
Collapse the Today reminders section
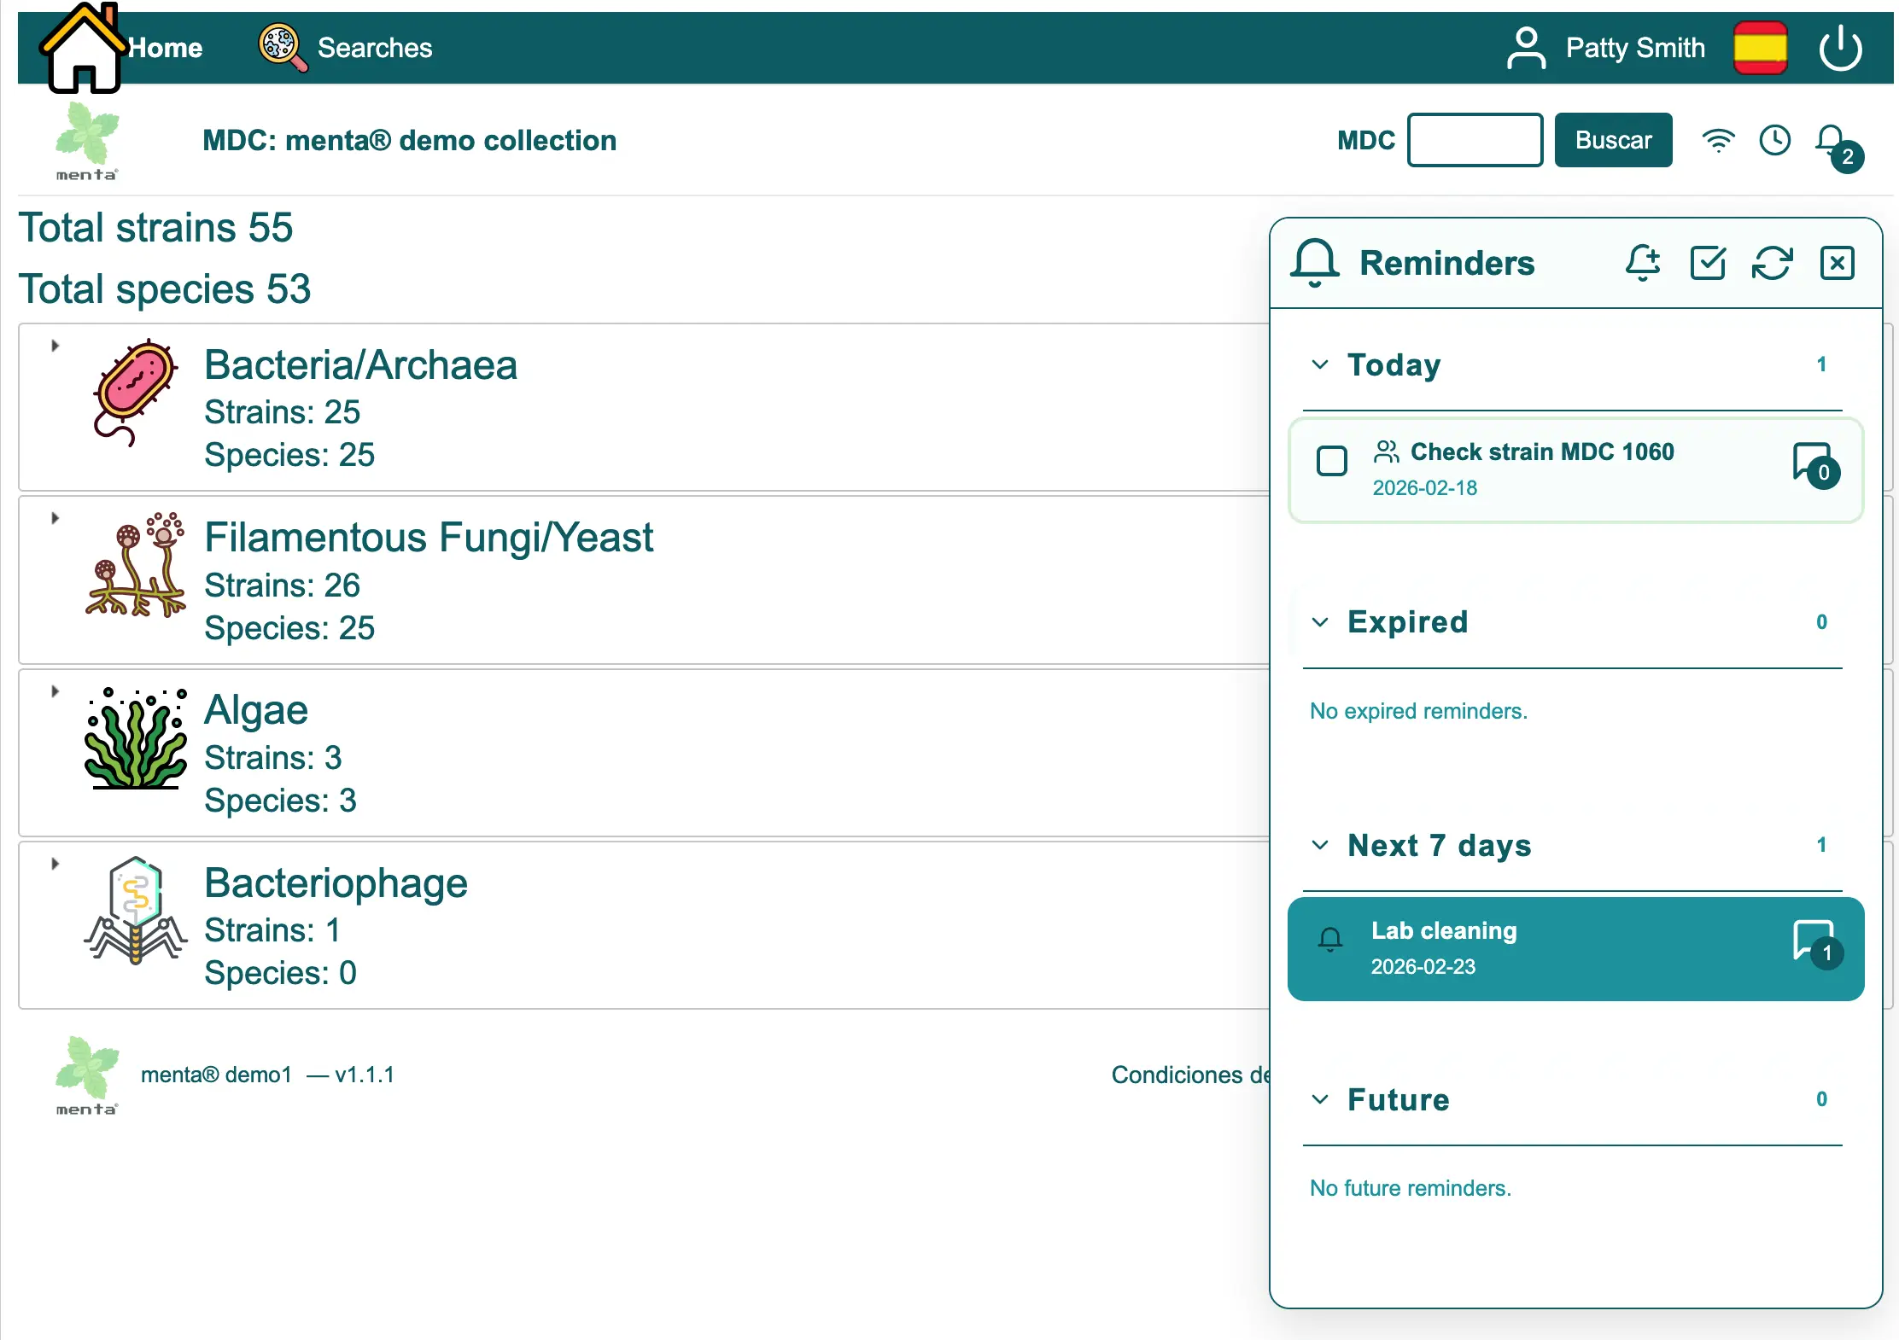click(1320, 364)
